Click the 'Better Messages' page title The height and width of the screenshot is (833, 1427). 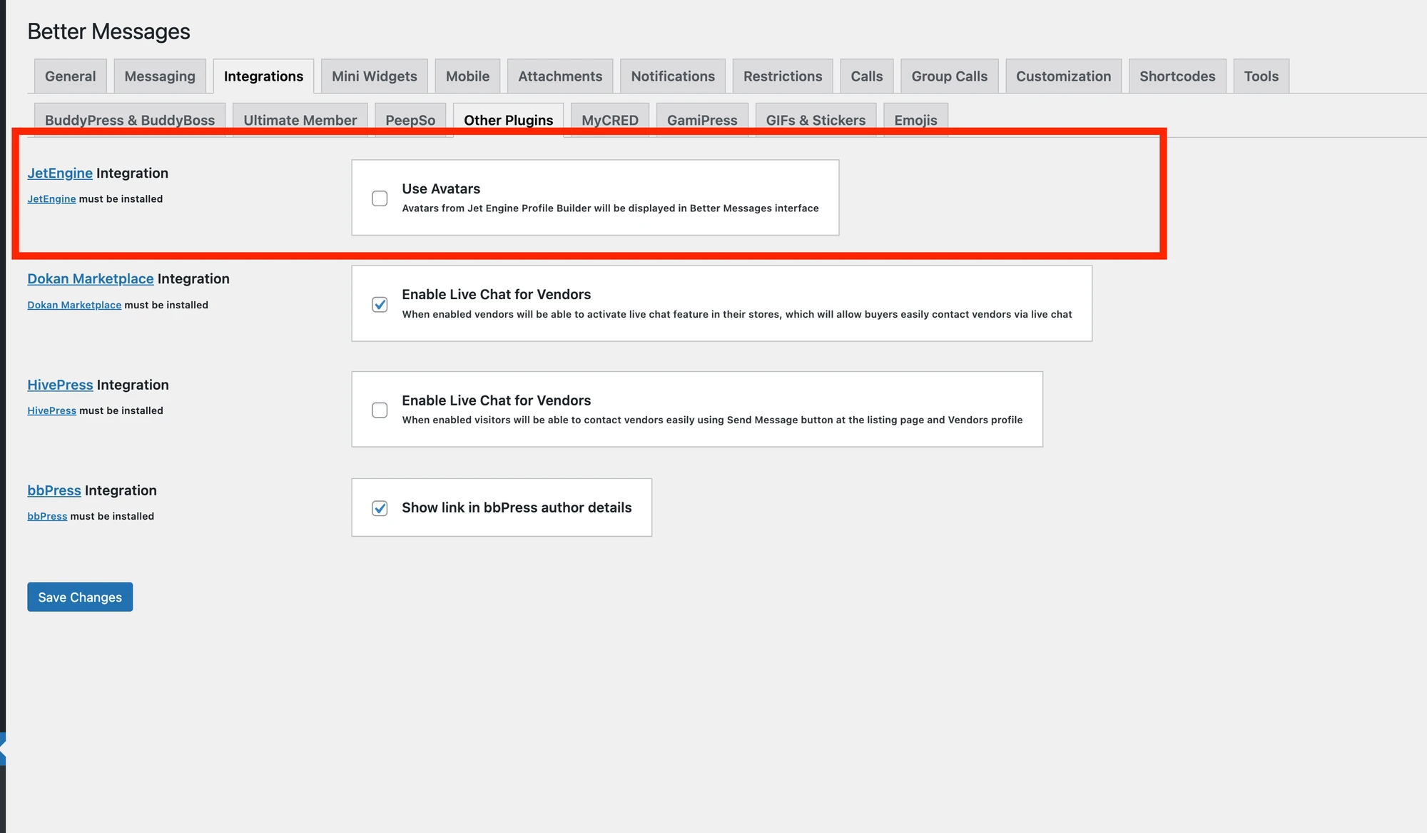[x=108, y=31]
